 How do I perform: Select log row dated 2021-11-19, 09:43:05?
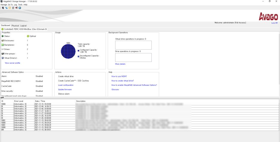[140, 120]
